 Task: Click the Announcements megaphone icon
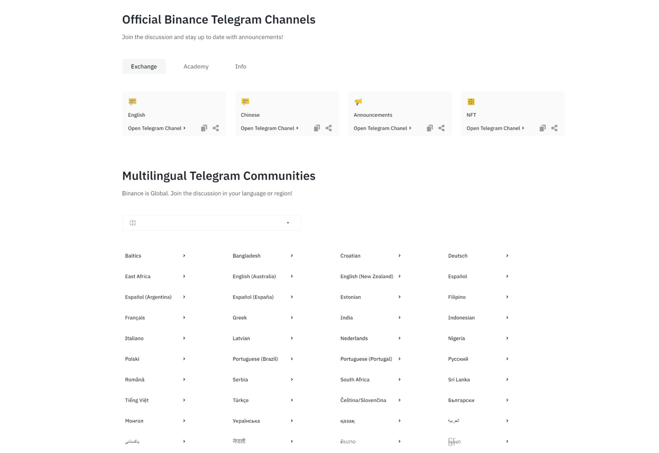(x=358, y=102)
